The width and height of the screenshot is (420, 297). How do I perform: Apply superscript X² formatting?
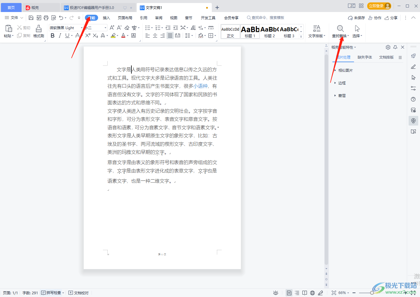pyautogui.click(x=88, y=35)
